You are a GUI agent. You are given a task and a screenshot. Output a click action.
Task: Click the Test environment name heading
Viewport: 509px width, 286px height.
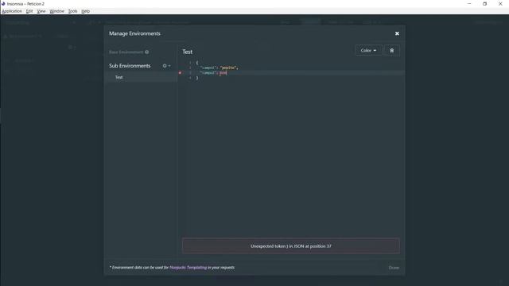[x=188, y=52]
